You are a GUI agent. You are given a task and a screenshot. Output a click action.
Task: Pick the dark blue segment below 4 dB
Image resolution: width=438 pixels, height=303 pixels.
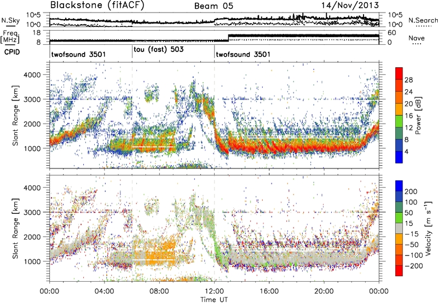pyautogui.click(x=399, y=157)
